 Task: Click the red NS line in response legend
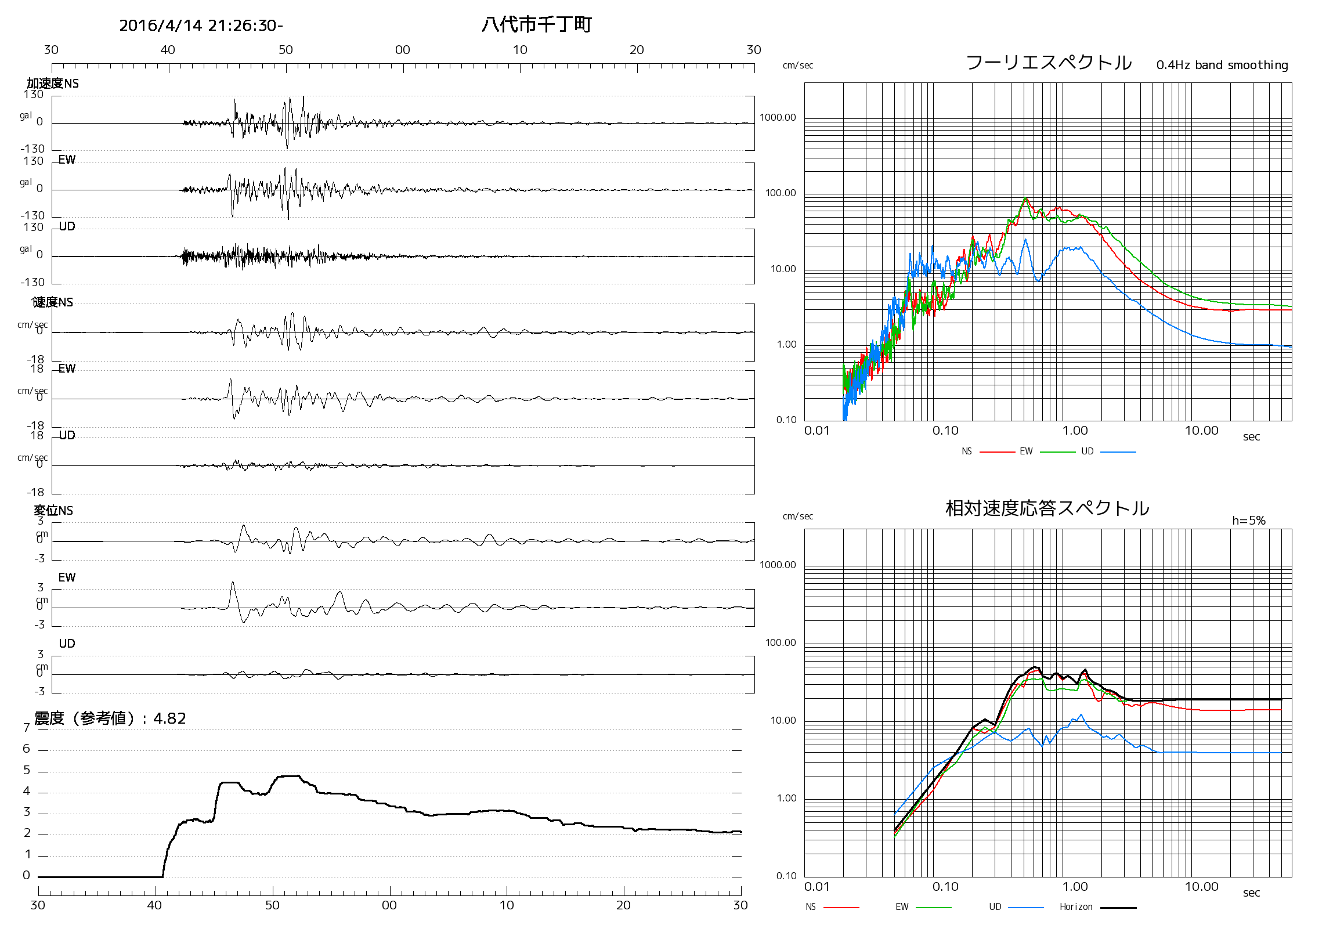coord(841,907)
